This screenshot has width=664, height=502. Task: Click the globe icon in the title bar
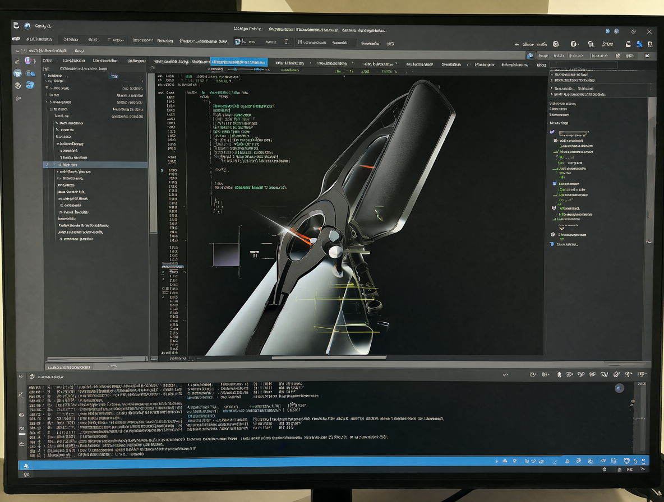27,26
